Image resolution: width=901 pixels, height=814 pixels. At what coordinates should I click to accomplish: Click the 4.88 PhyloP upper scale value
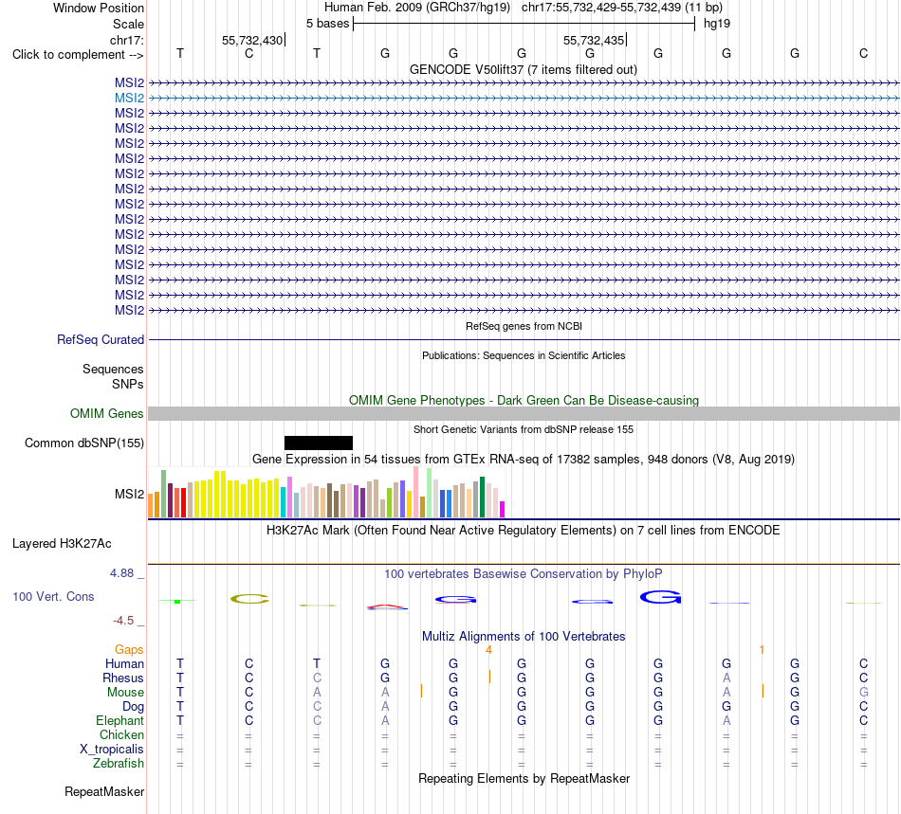121,573
